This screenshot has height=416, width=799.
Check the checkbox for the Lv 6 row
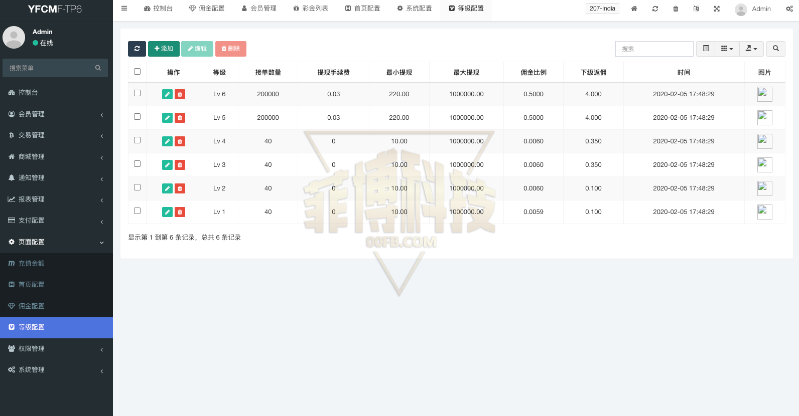pos(137,93)
